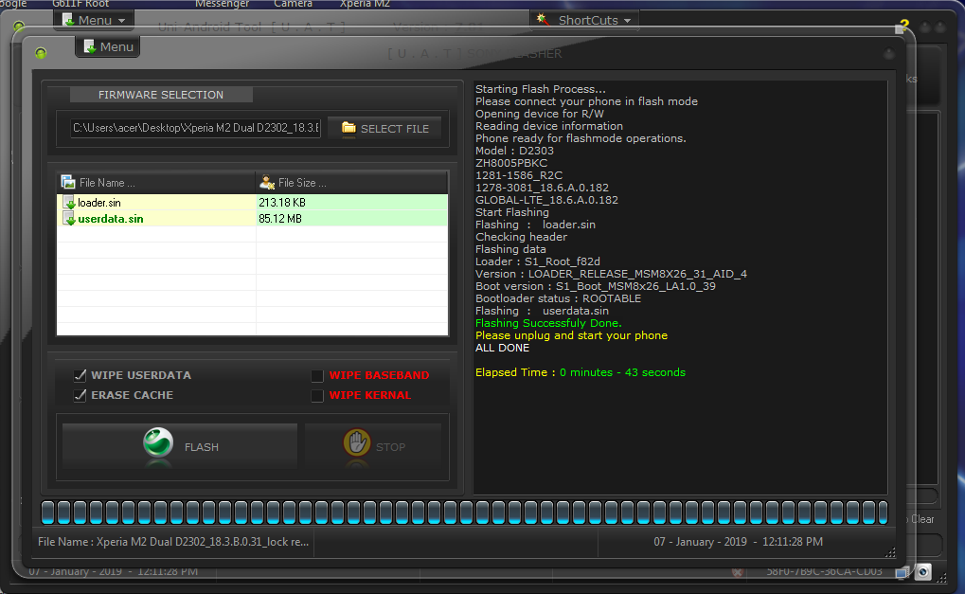Click the Menu arrow icon in Sony Flasher window
The width and height of the screenshot is (965, 594).
pos(90,46)
